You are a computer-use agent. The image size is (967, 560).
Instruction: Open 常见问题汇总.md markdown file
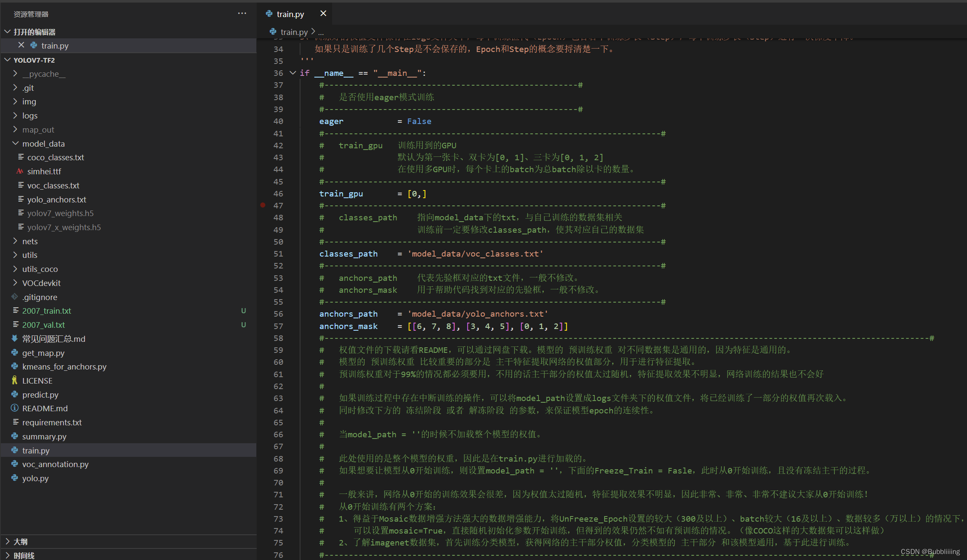pos(54,339)
